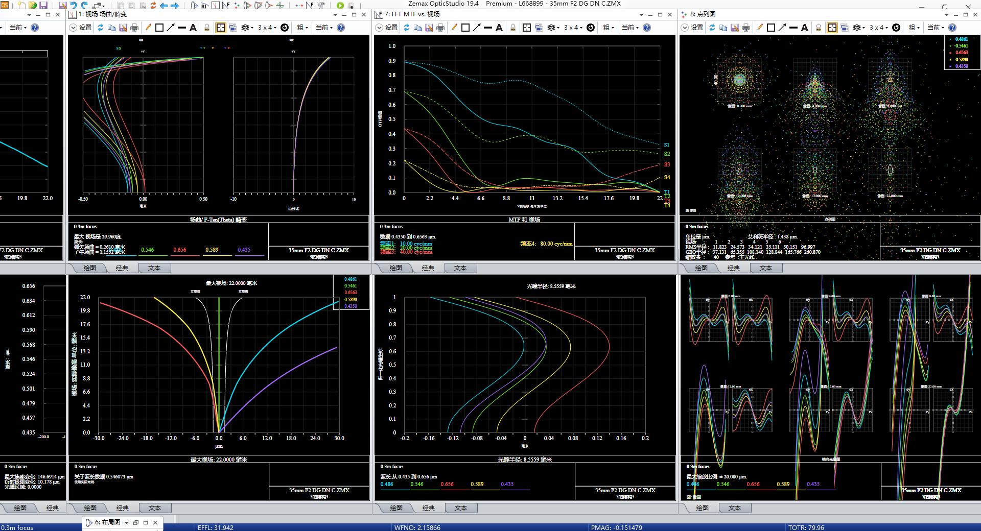Click the green Run button in top toolbar

pos(340,6)
